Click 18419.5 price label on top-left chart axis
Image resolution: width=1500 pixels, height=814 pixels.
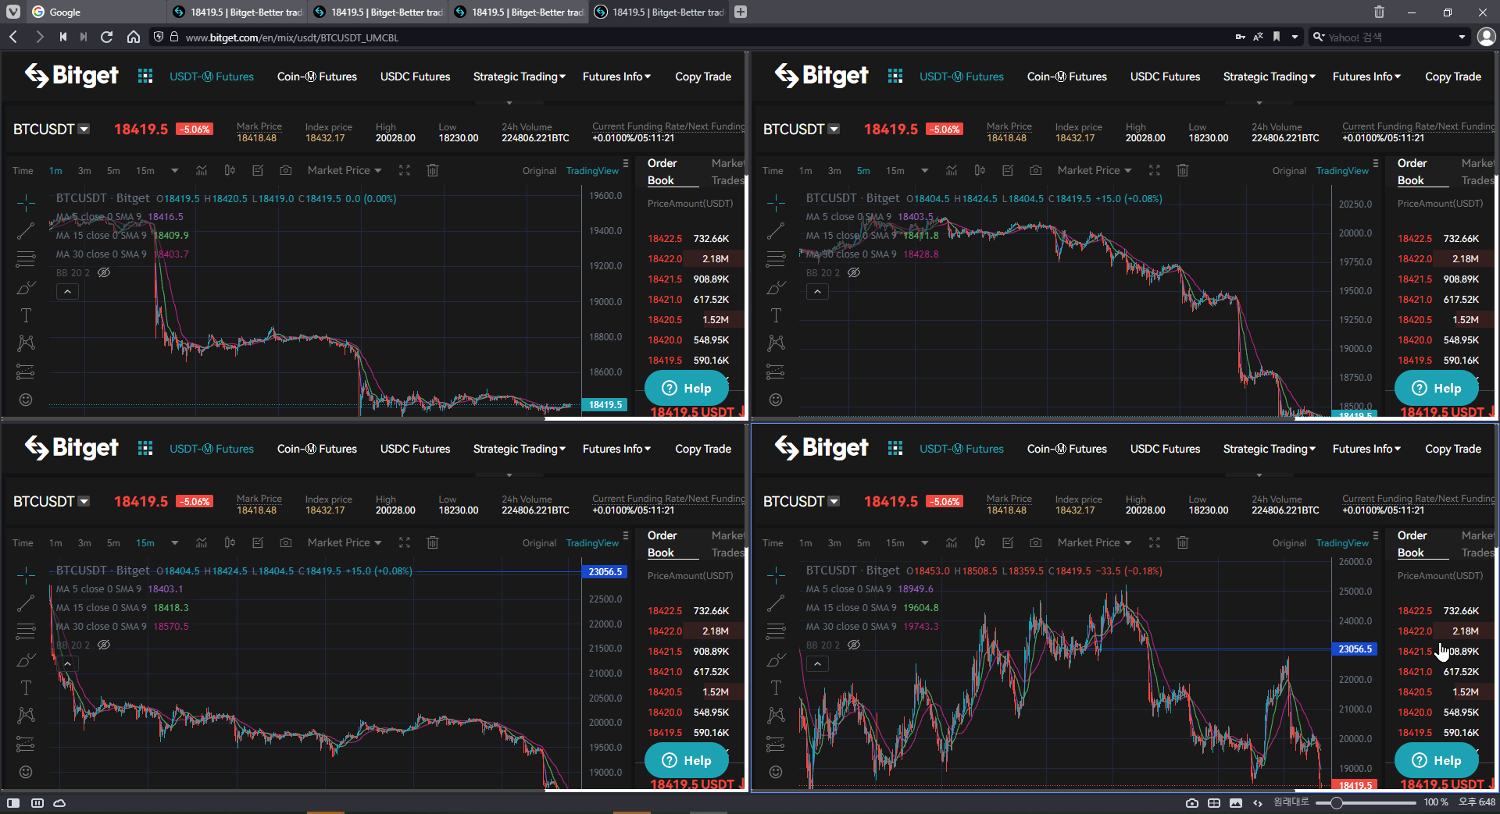pyautogui.click(x=605, y=404)
